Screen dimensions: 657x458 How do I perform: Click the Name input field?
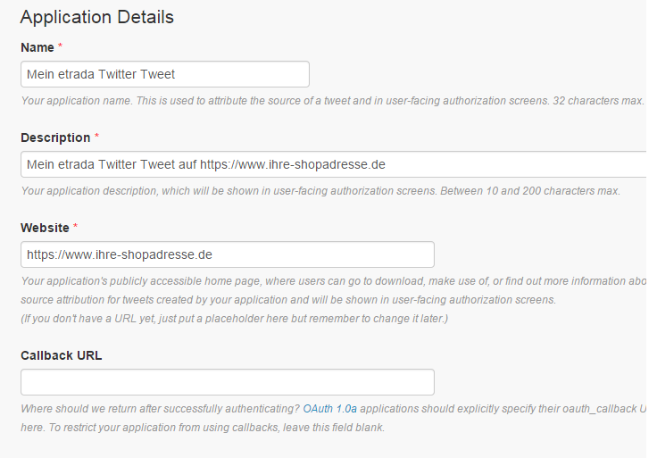pyautogui.click(x=165, y=74)
